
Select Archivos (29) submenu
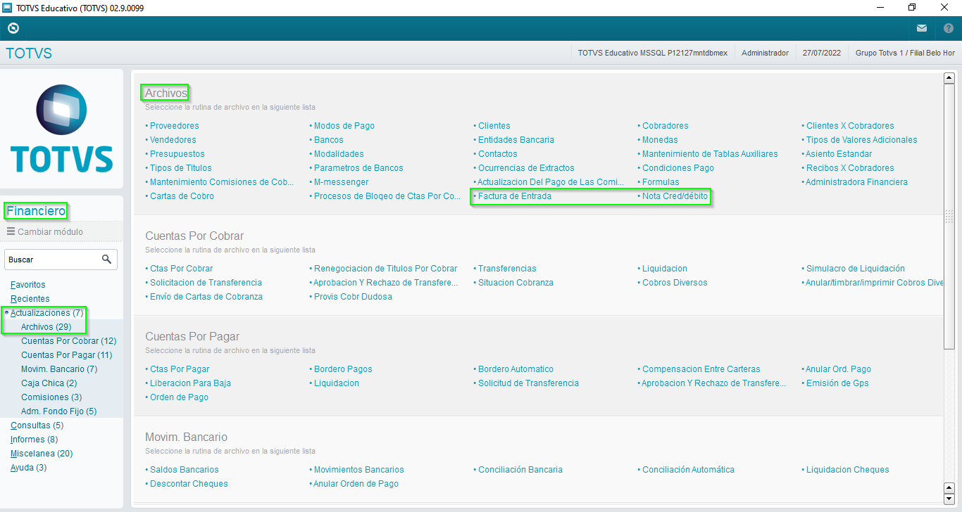46,327
